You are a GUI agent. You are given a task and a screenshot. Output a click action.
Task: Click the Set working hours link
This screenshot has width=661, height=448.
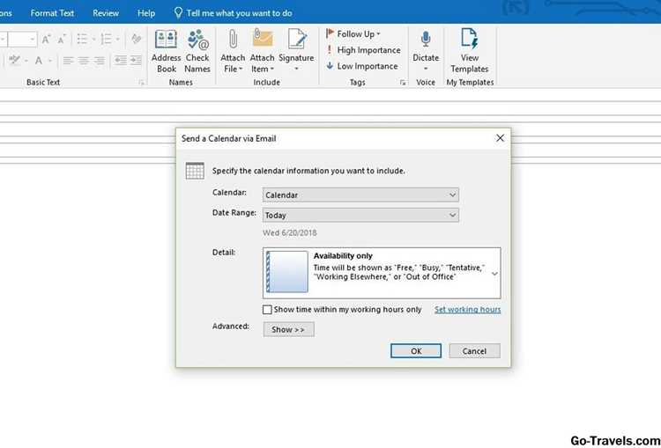(x=467, y=310)
